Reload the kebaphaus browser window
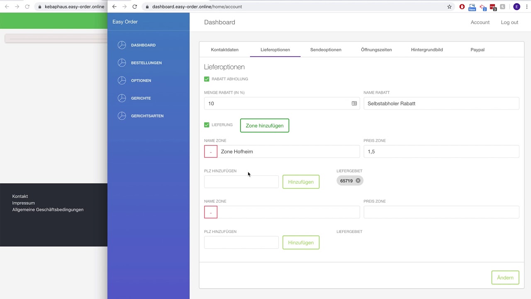531x299 pixels. 27,7
